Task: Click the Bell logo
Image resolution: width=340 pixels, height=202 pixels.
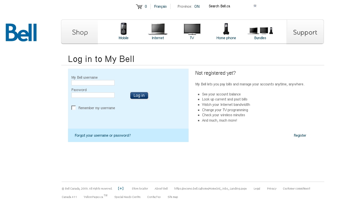Action: point(21,32)
